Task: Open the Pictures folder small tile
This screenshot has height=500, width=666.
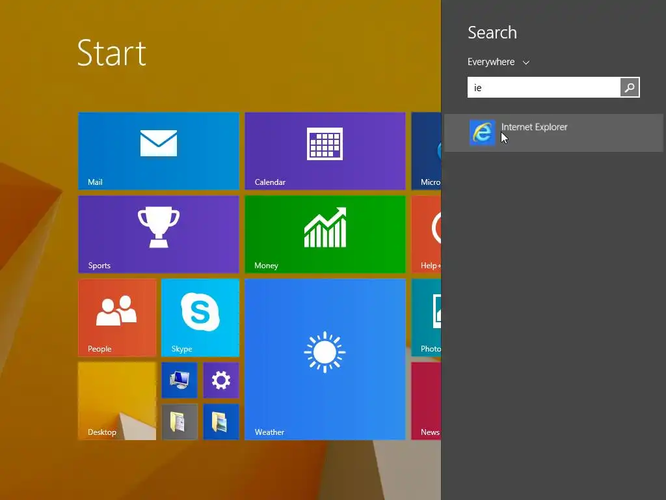Action: [x=221, y=422]
